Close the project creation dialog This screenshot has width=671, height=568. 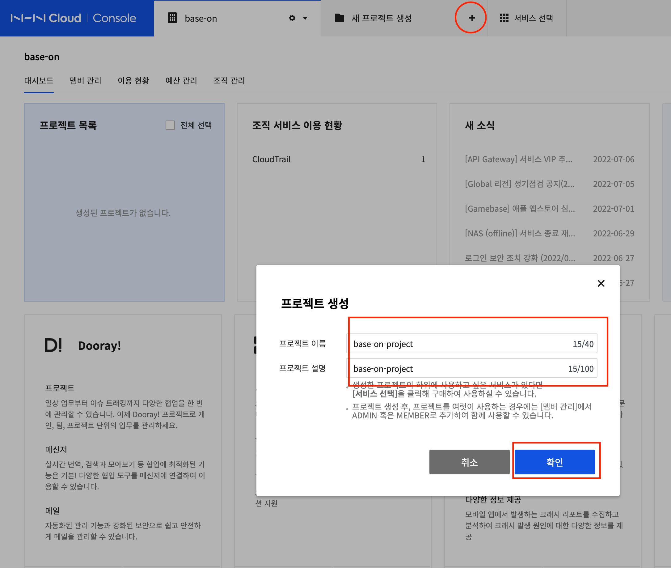[x=601, y=283]
